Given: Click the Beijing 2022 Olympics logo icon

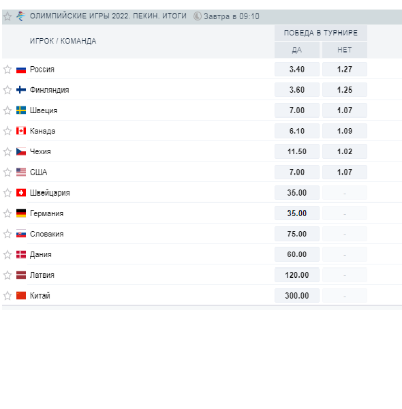Looking at the screenshot, I should coord(20,16).
